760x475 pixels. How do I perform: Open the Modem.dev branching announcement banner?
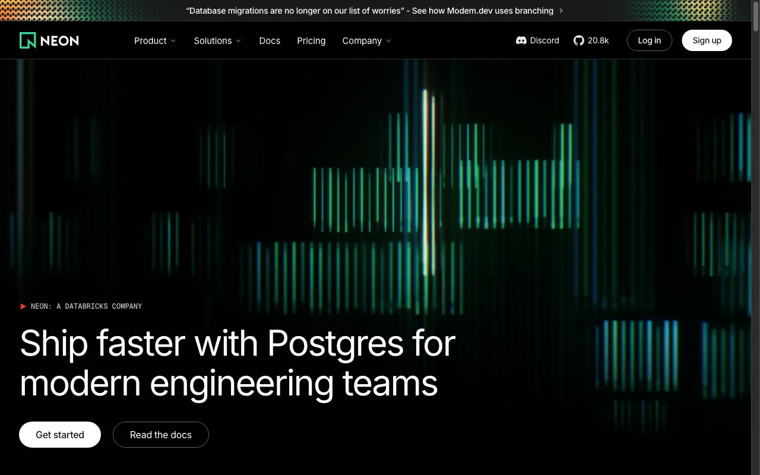point(375,11)
